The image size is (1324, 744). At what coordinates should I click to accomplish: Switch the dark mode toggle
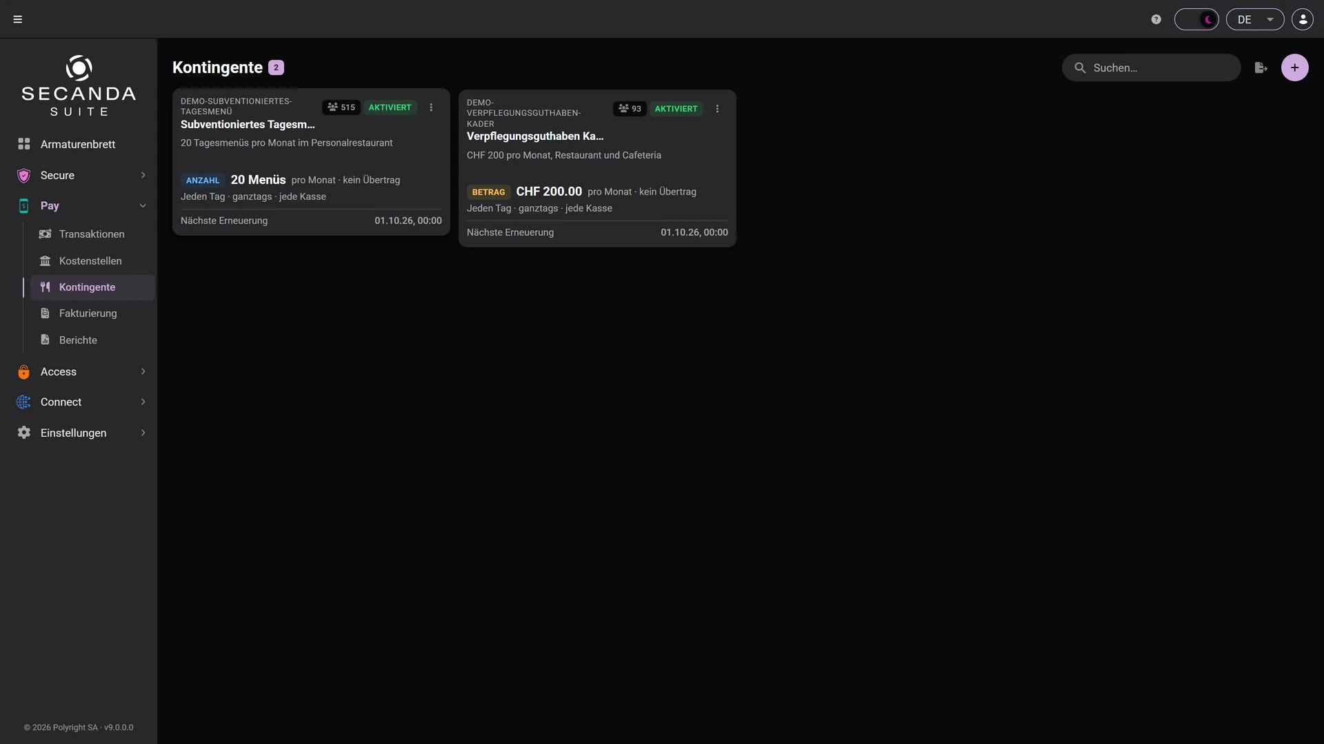[x=1196, y=19]
